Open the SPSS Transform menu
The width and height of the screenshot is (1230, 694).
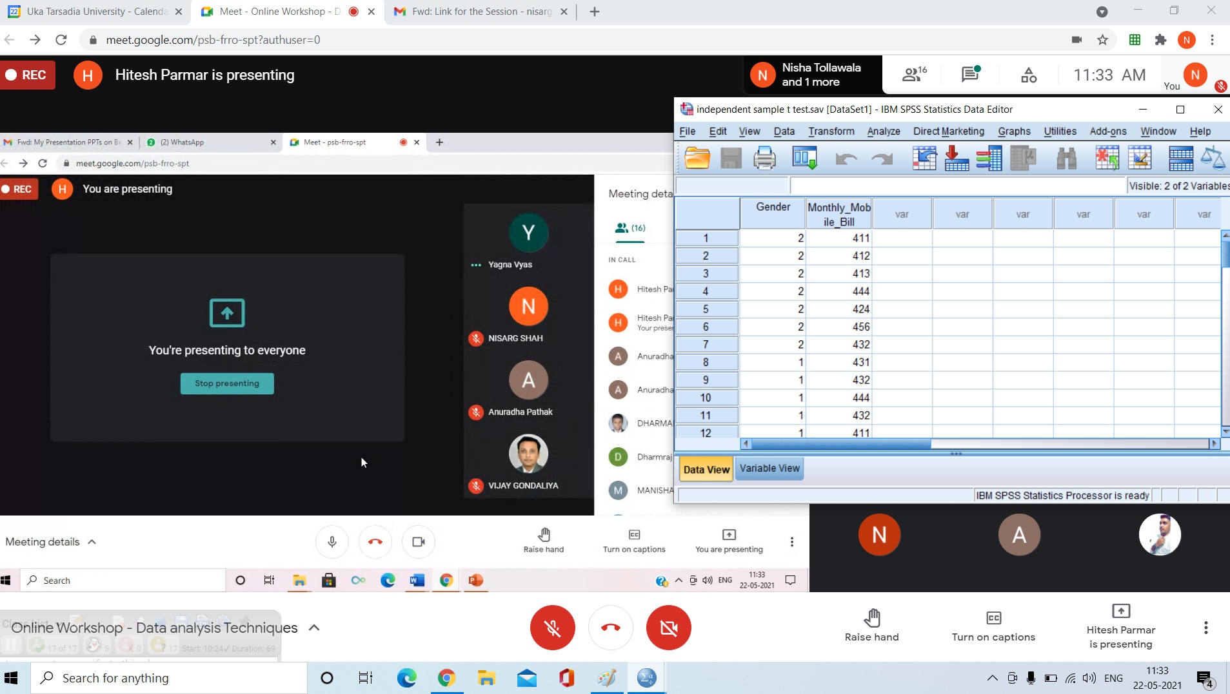click(x=831, y=131)
